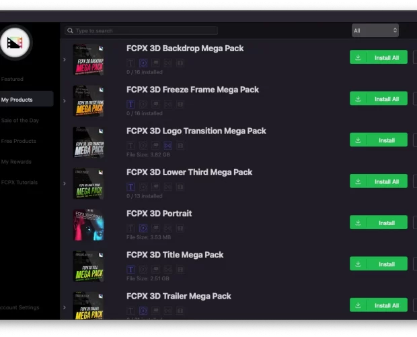Image resolution: width=417 pixels, height=337 pixels.
Task: Install the FCPX 3D Portrait product
Action: 379,222
